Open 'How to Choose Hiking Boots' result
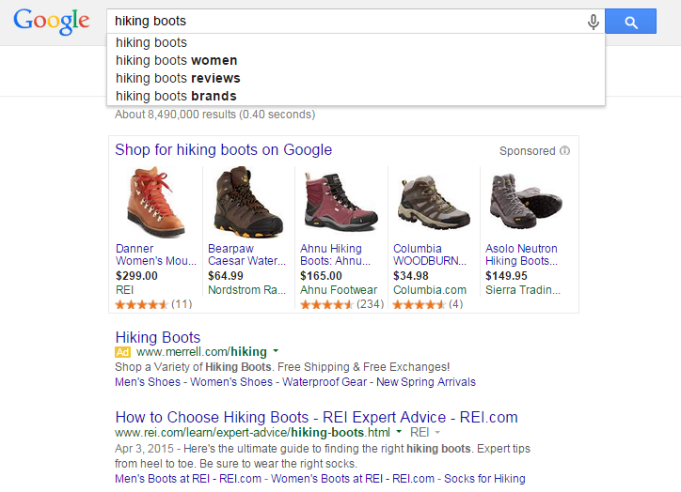The width and height of the screenshot is (681, 492). point(316,417)
